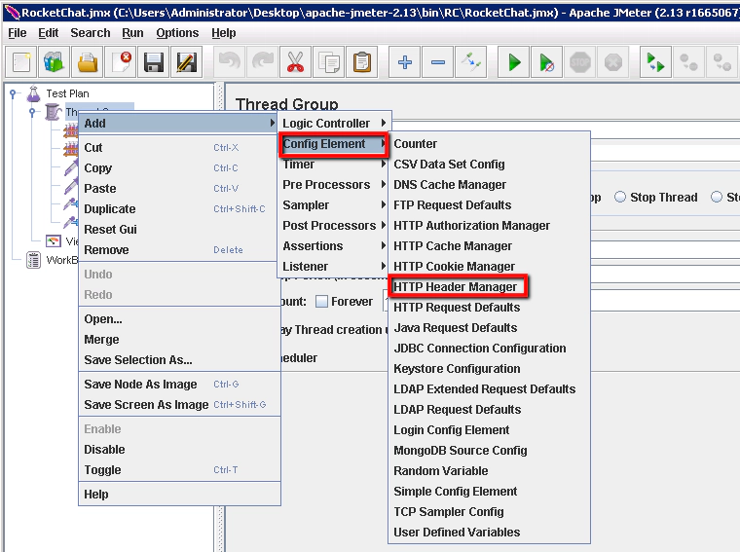
Task: Click the Shutdown X toolbar icon
Action: pos(613,62)
